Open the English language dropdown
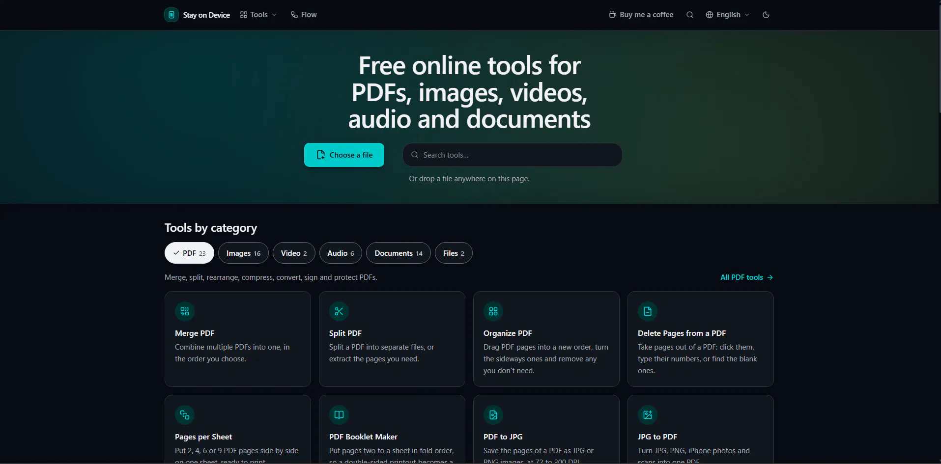Image resolution: width=941 pixels, height=464 pixels. click(x=728, y=15)
